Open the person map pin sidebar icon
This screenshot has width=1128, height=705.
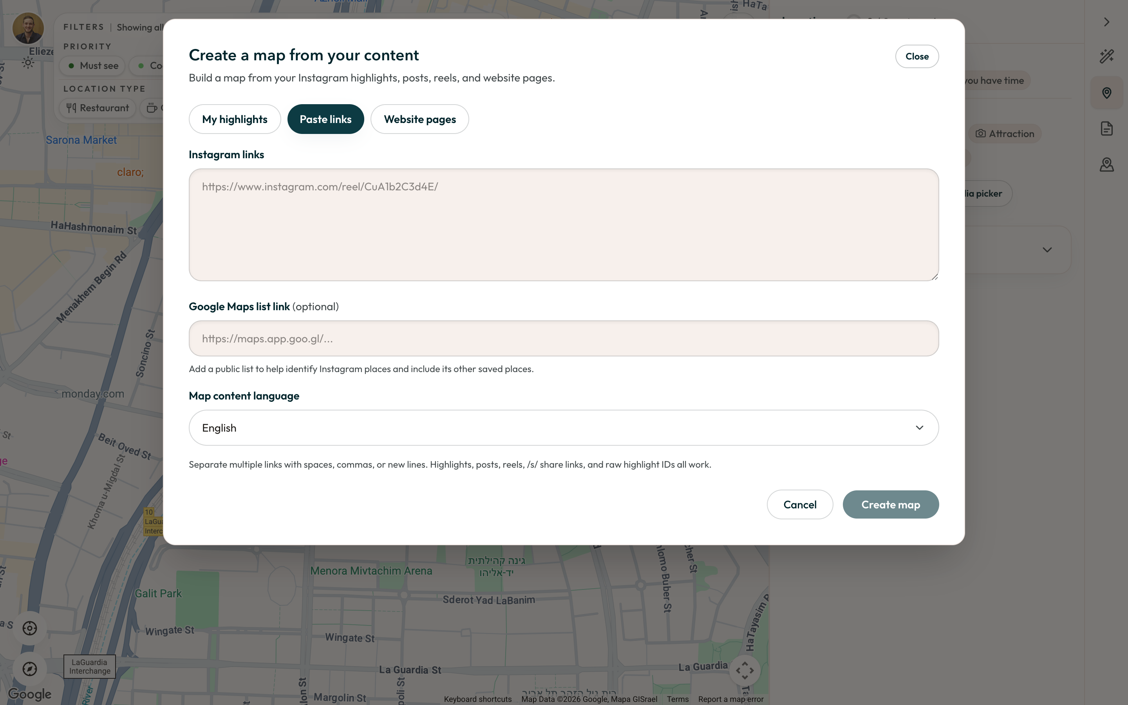point(1106,164)
